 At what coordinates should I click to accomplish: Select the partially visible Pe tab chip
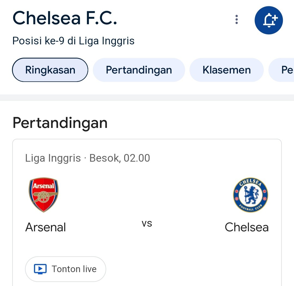pos(281,70)
